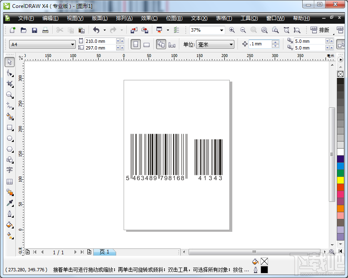Image resolution: width=348 pixels, height=278 pixels.
Task: Open the 效果(C) menu
Action: click(x=149, y=18)
